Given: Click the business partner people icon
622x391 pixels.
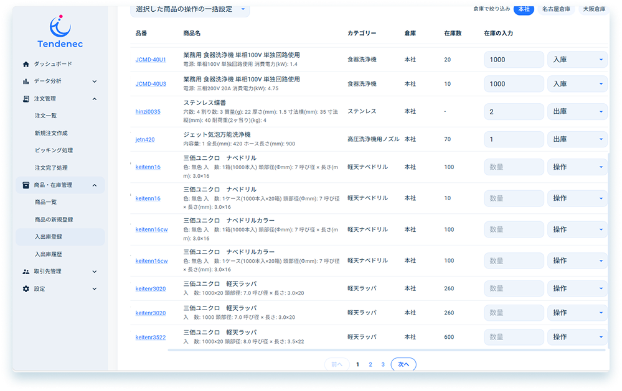Looking at the screenshot, I should [26, 272].
